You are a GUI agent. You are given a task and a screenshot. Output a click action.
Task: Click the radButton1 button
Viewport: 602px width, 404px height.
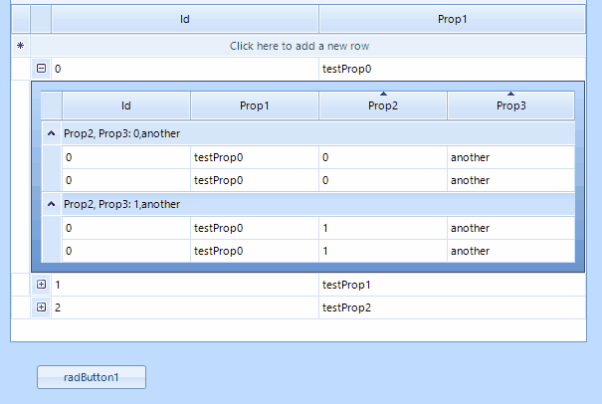92,377
